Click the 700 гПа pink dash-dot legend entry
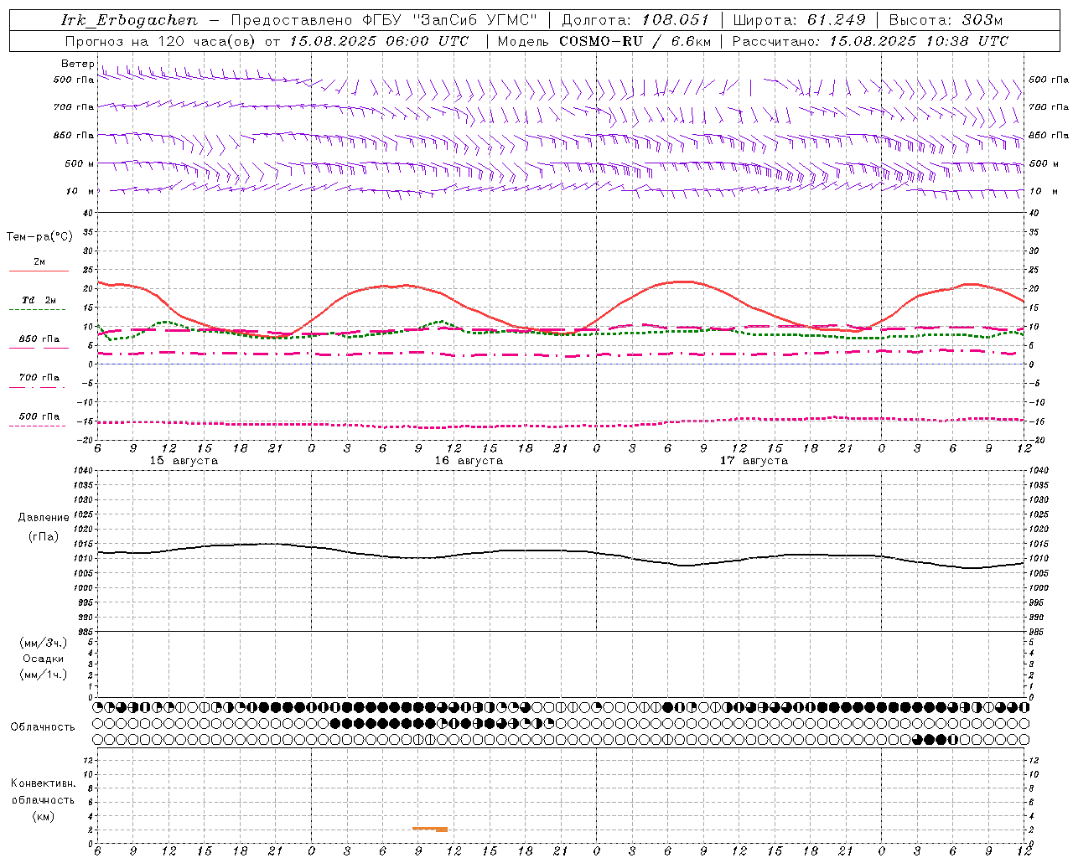Viewport: 1073px width, 858px height. coord(39,380)
